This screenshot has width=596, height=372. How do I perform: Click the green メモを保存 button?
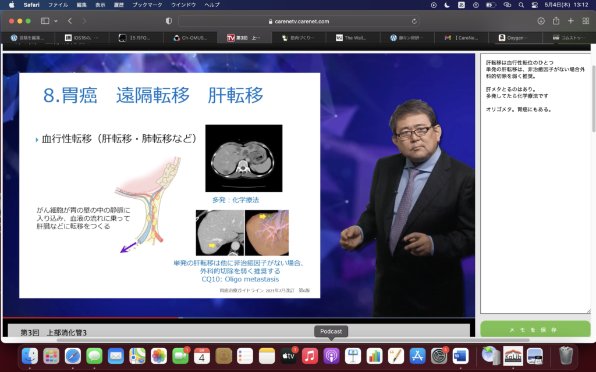coord(535,330)
